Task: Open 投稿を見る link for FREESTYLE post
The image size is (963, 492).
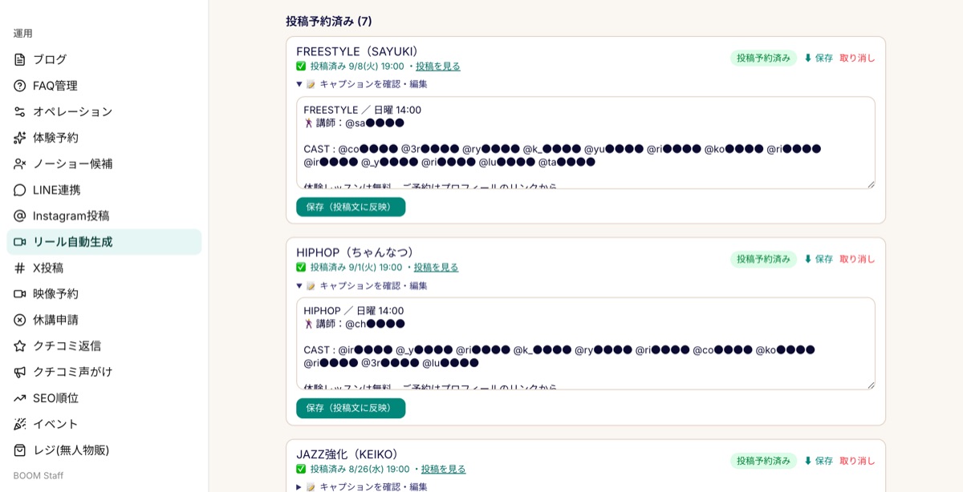Action: (x=438, y=67)
